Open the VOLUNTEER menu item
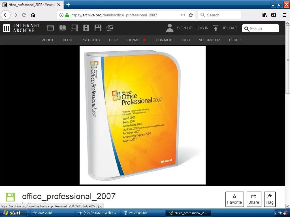This screenshot has height=217, width=290. tap(209, 40)
